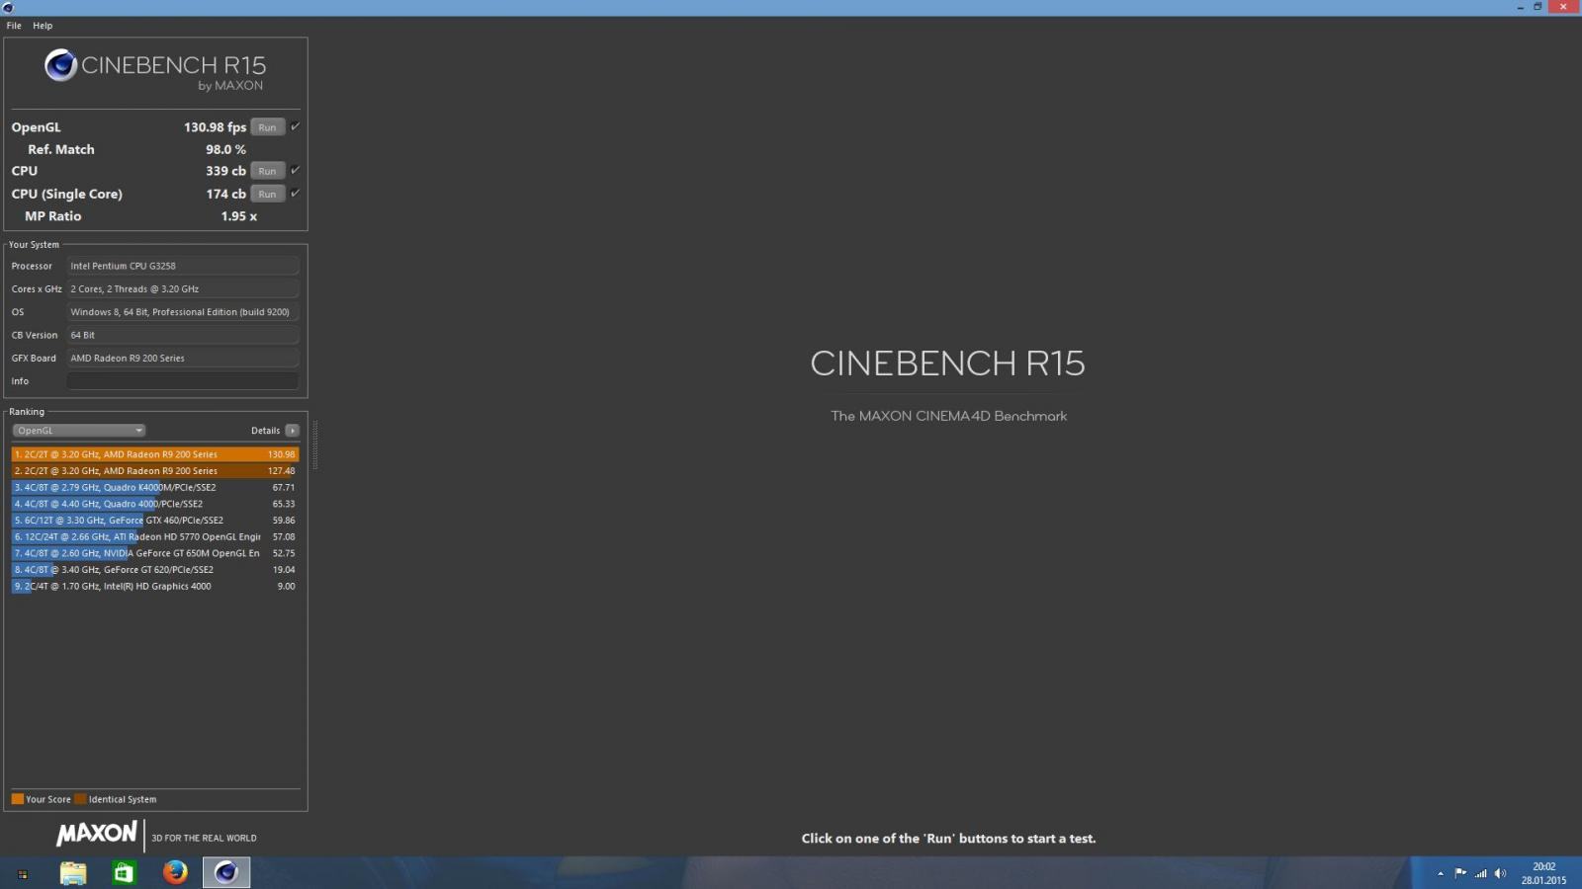Run the OpenGL benchmark test
Screen dimensions: 1582x889
point(267,127)
